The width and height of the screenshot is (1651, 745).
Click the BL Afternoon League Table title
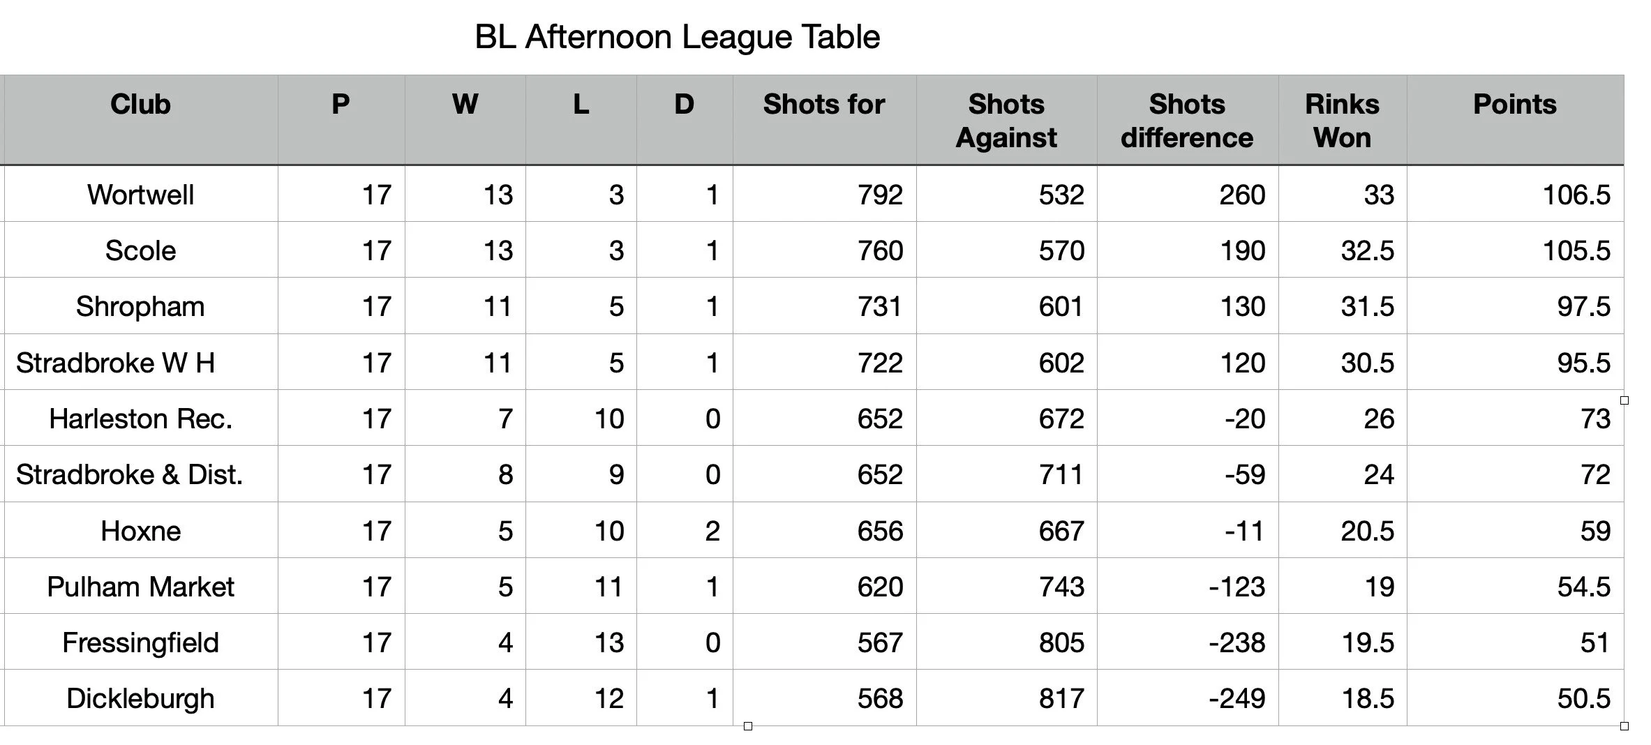(x=677, y=37)
